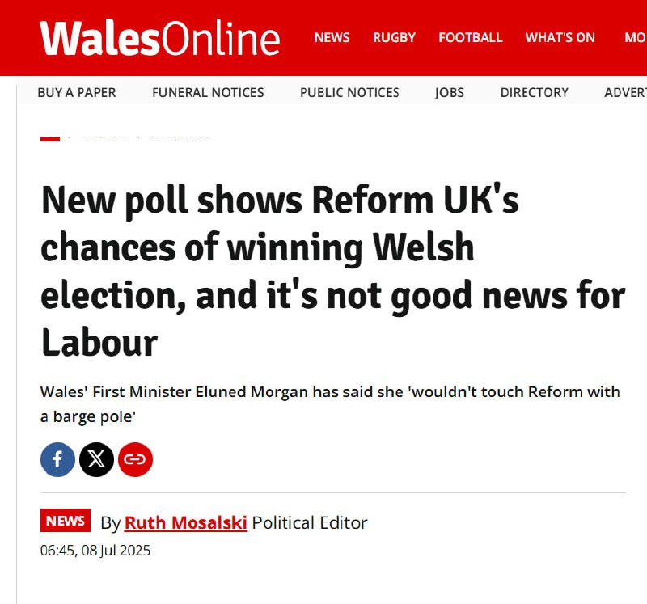Go to the RUGBY section
This screenshot has width=647, height=604.
[394, 37]
